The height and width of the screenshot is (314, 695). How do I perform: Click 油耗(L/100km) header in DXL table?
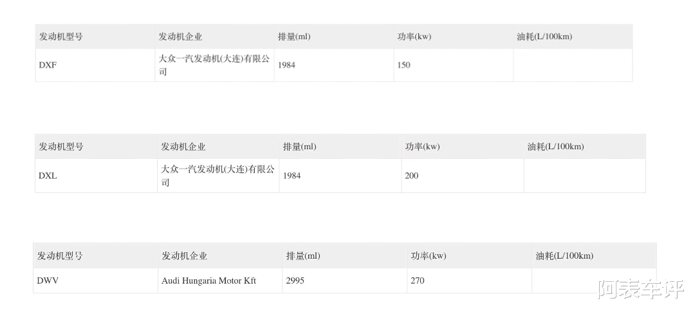[555, 147]
